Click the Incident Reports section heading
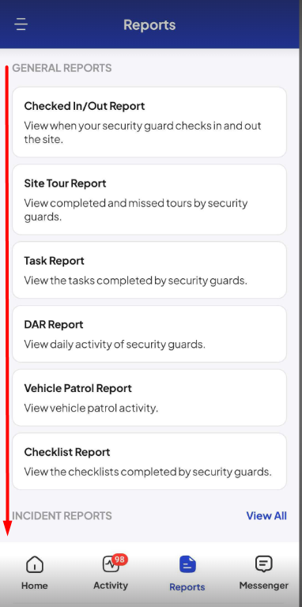Viewport: 302px width, 607px height. tap(62, 515)
